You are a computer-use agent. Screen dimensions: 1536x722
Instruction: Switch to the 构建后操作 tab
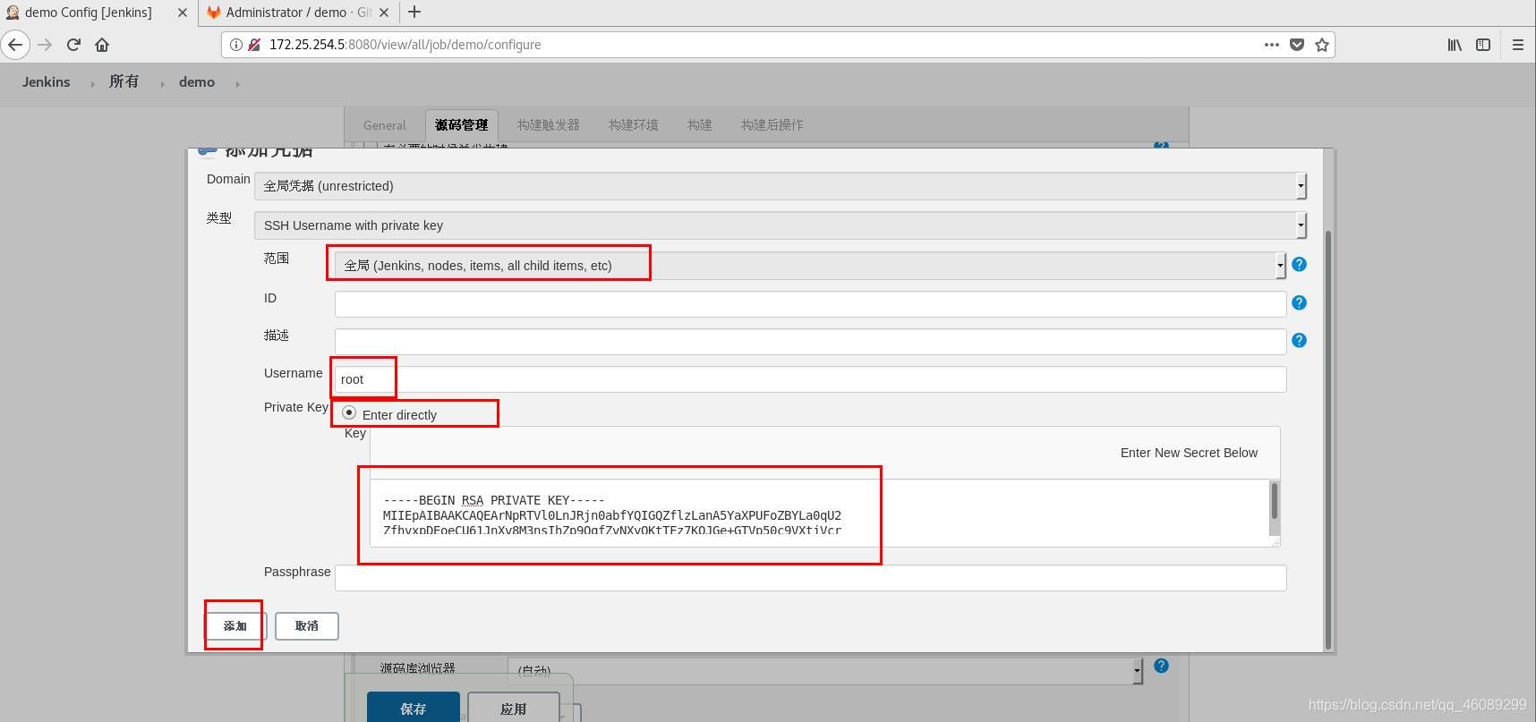pos(772,125)
